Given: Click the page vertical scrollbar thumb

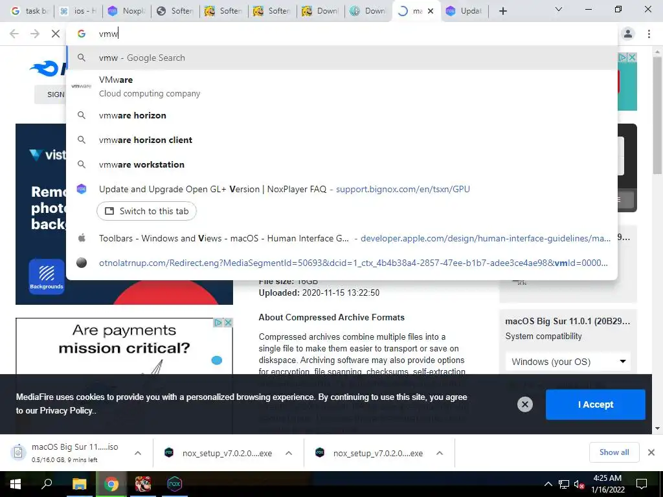Looking at the screenshot, I should pos(657,114).
